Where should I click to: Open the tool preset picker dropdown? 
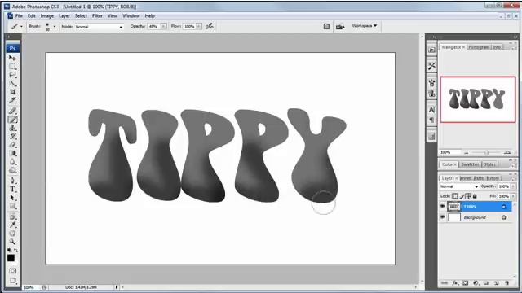[21, 26]
